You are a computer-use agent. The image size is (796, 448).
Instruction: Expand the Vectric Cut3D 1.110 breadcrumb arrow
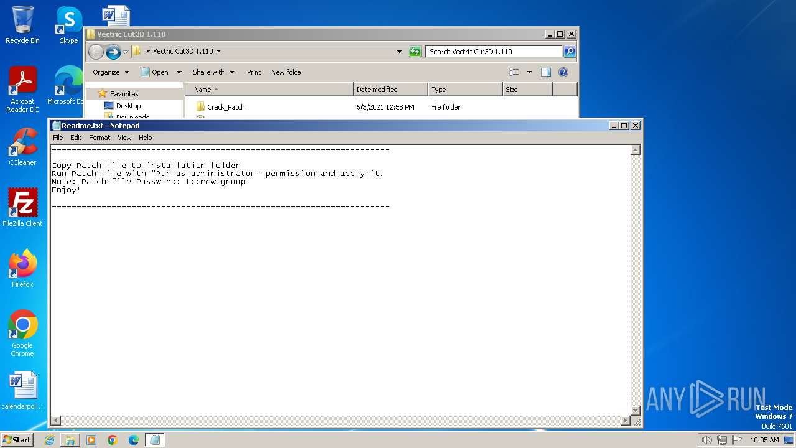click(218, 52)
